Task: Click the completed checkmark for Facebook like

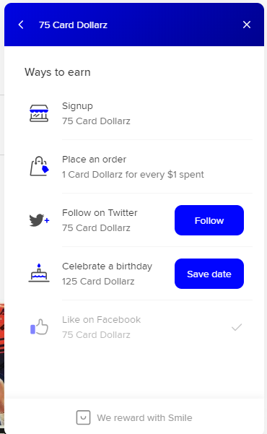Action: pyautogui.click(x=237, y=327)
